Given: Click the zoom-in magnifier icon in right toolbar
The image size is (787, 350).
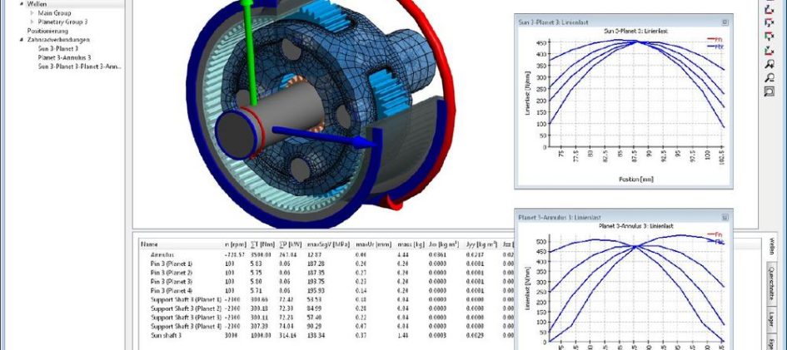Looking at the screenshot, I should pos(770,63).
